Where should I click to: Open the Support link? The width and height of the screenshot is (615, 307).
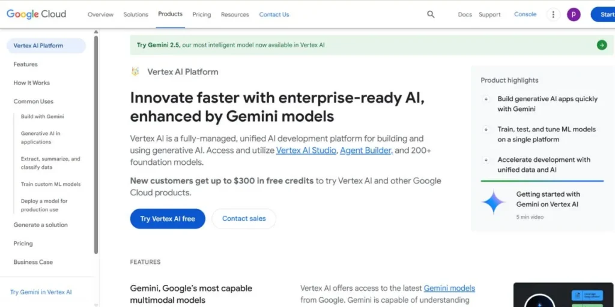tap(489, 14)
